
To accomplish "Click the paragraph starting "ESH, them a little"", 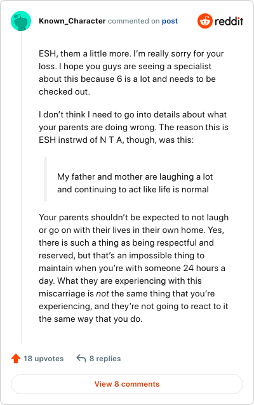I will [131, 72].
